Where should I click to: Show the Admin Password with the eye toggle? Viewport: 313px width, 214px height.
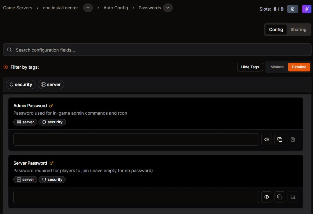tap(266, 139)
